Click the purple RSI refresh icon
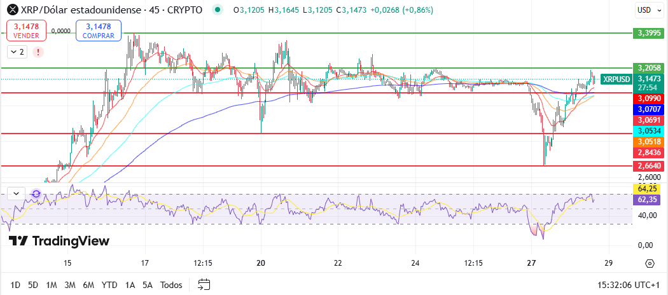 click(36, 194)
